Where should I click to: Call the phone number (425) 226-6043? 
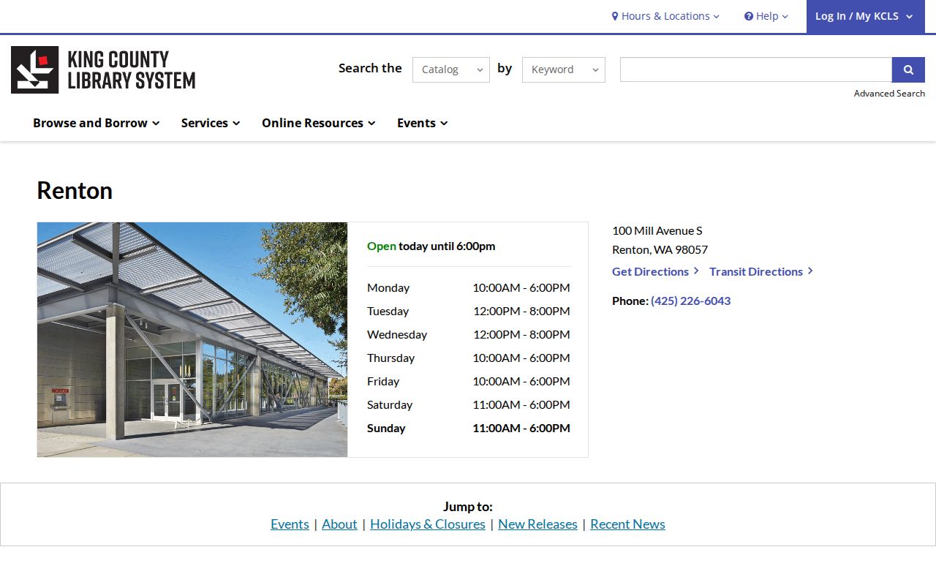690,301
